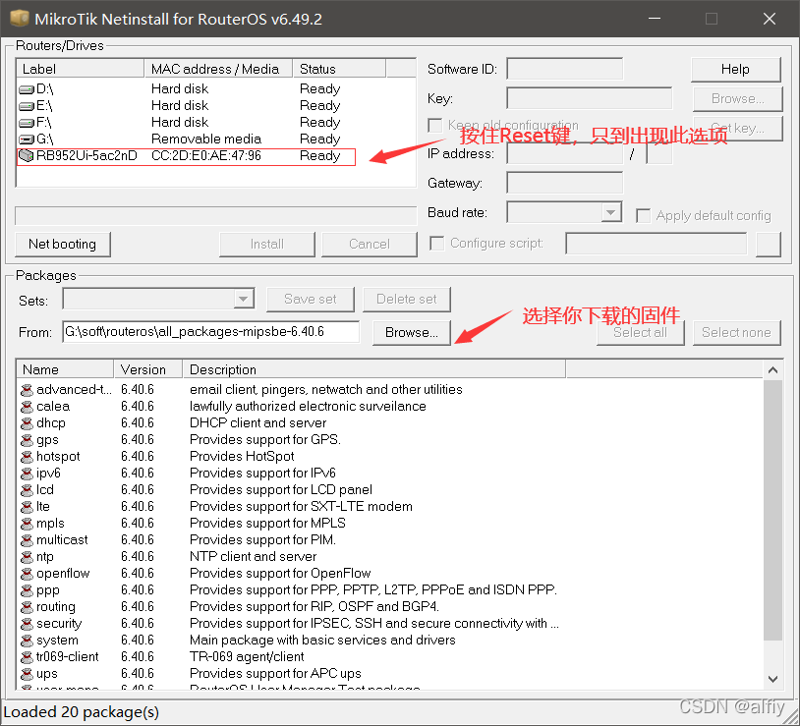Click the hotspot package icon

point(27,457)
